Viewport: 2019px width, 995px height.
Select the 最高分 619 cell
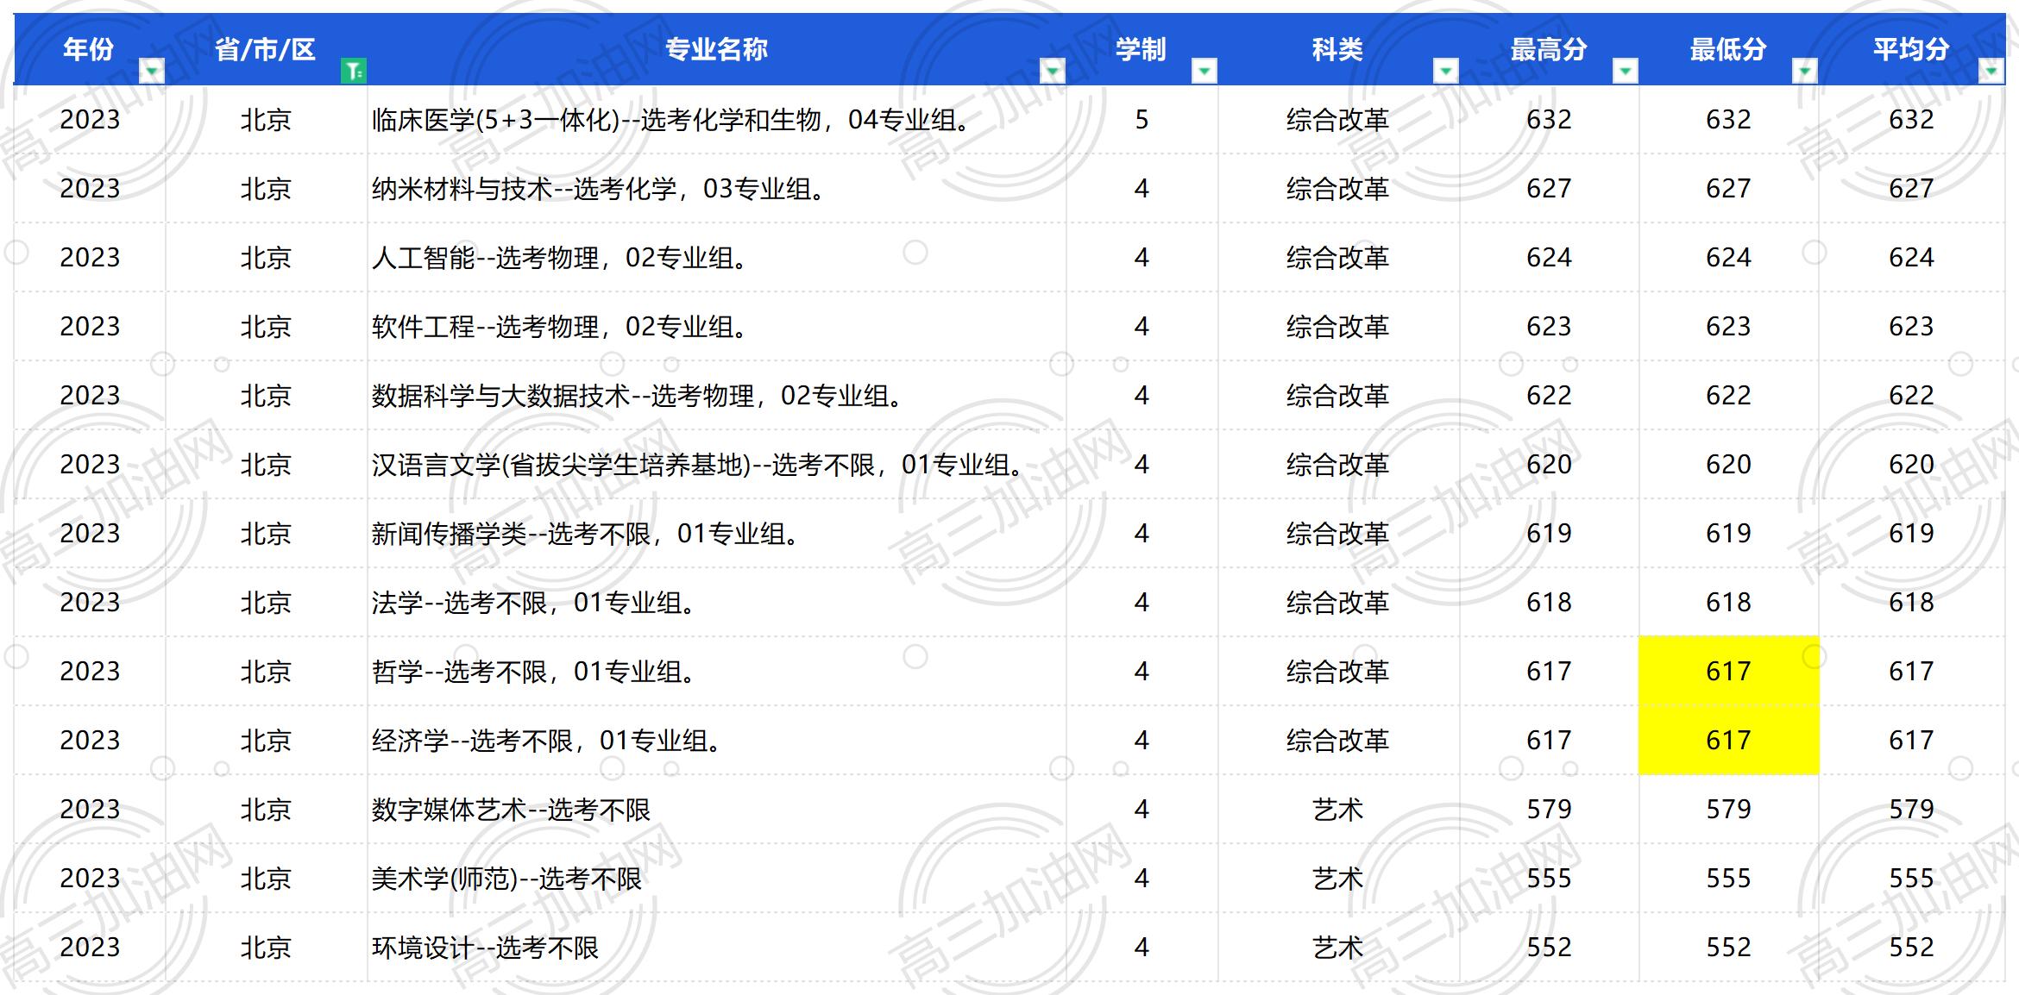click(1550, 534)
